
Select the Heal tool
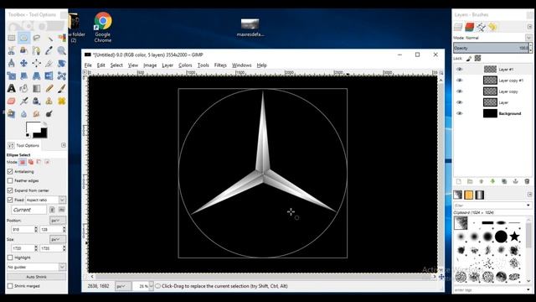coord(61,101)
